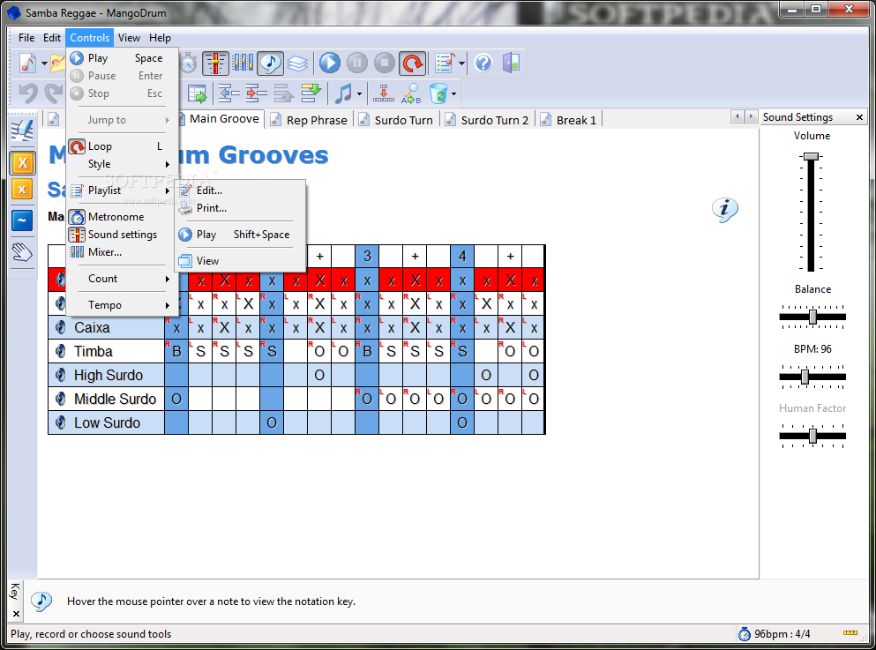Screen dimensions: 876x650
Task: Choose Edit... in the Playlist submenu
Action: tap(240, 191)
